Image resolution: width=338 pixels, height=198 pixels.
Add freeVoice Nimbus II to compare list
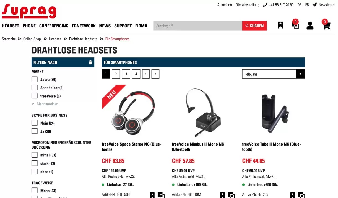231,195
